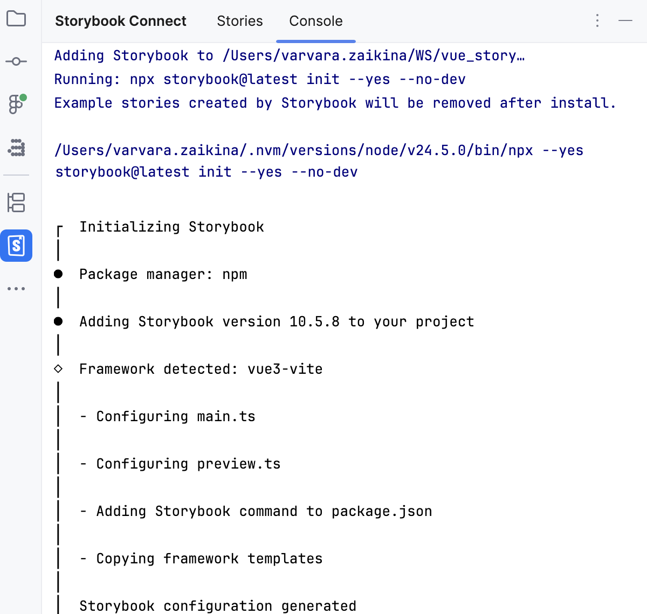647x614 pixels.
Task: Select the Storybook tool window icon
Action: coord(16,246)
